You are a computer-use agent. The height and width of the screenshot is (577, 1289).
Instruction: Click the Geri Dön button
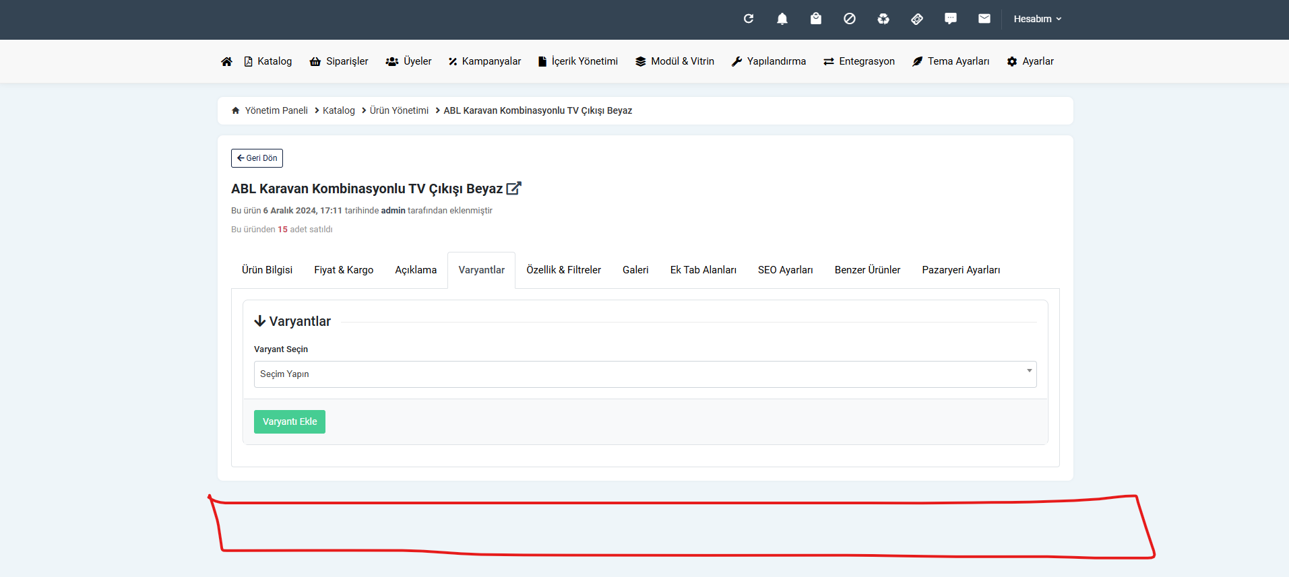[x=257, y=158]
